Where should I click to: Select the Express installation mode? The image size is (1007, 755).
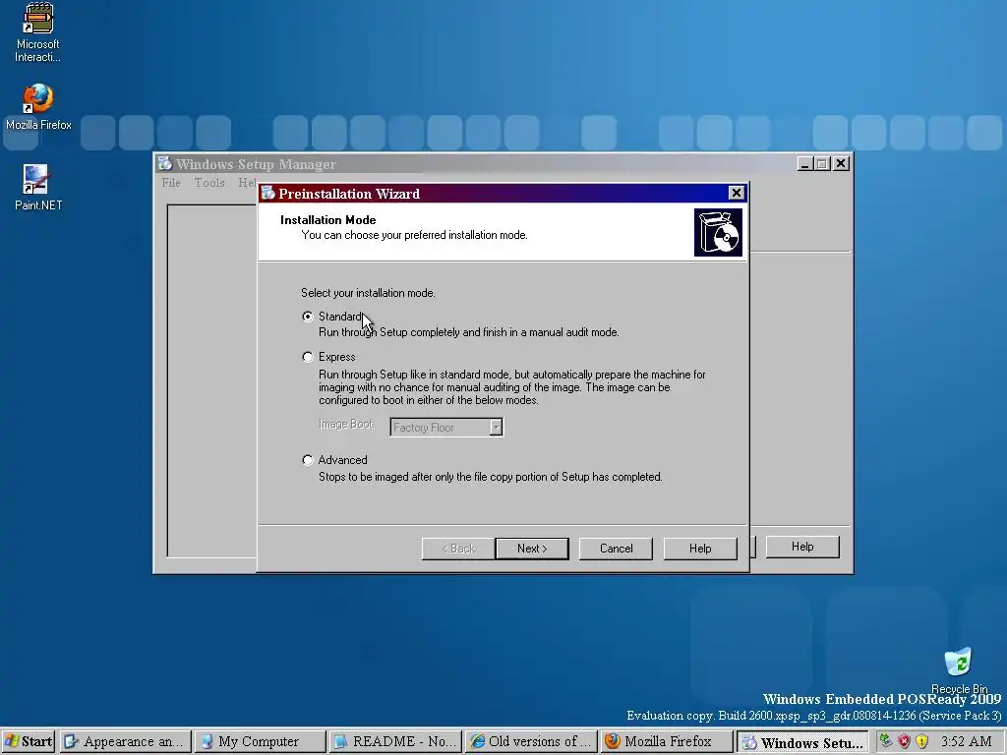308,357
